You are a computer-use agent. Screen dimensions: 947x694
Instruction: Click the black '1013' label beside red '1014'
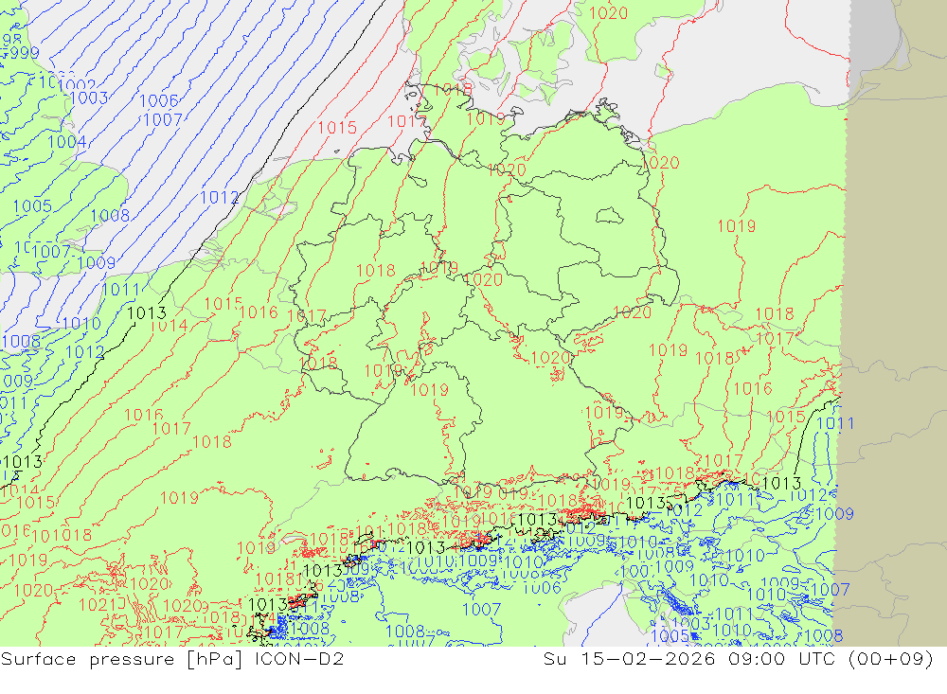point(148,312)
